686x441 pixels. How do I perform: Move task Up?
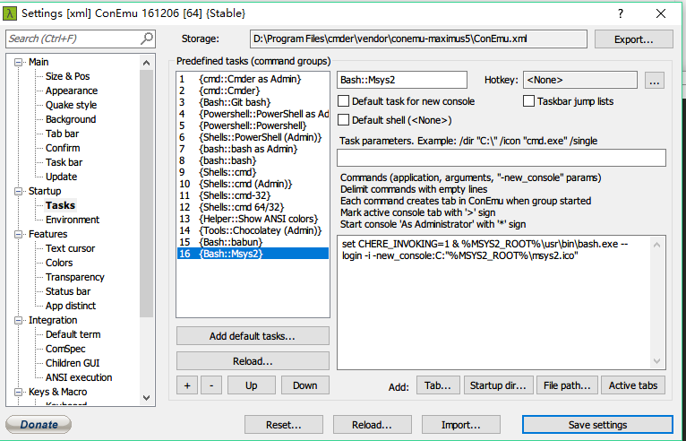[x=251, y=385]
